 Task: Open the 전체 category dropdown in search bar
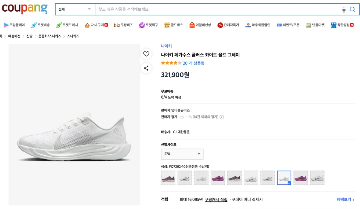75,9
